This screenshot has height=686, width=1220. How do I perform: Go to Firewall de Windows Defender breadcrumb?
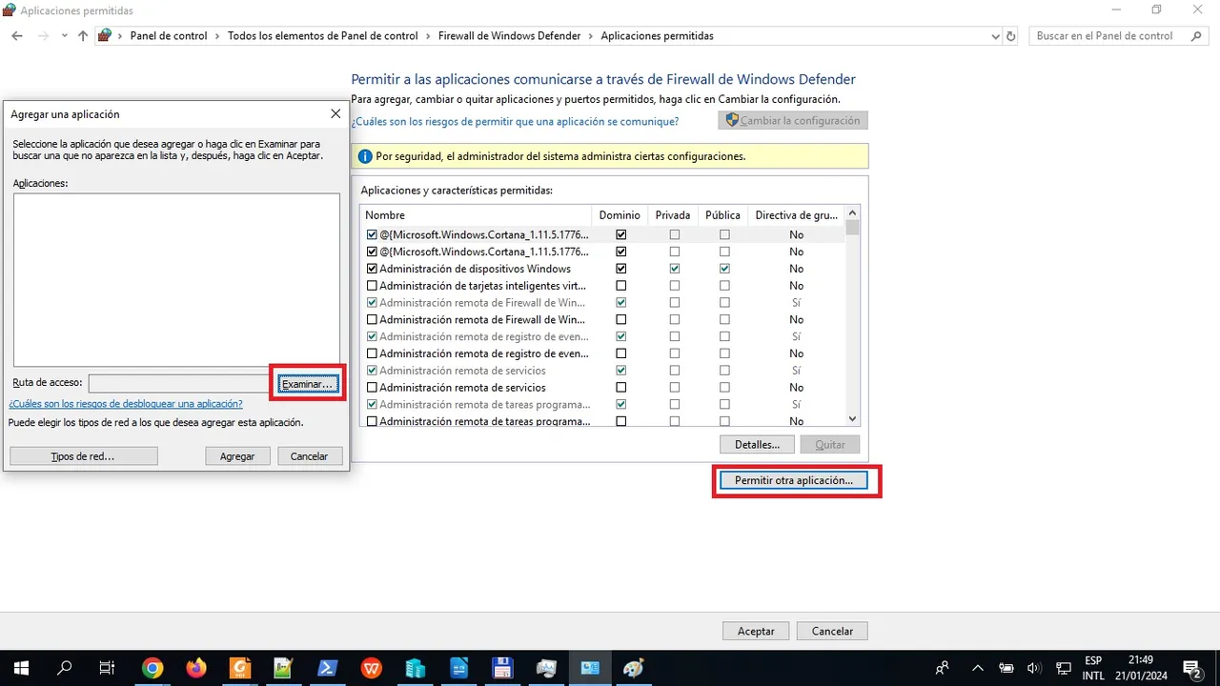509,36
